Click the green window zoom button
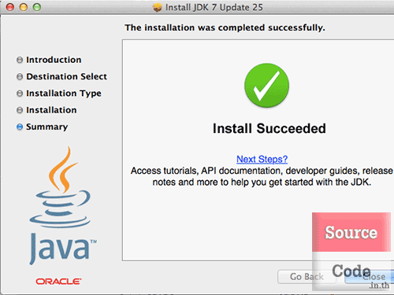 pos(37,7)
